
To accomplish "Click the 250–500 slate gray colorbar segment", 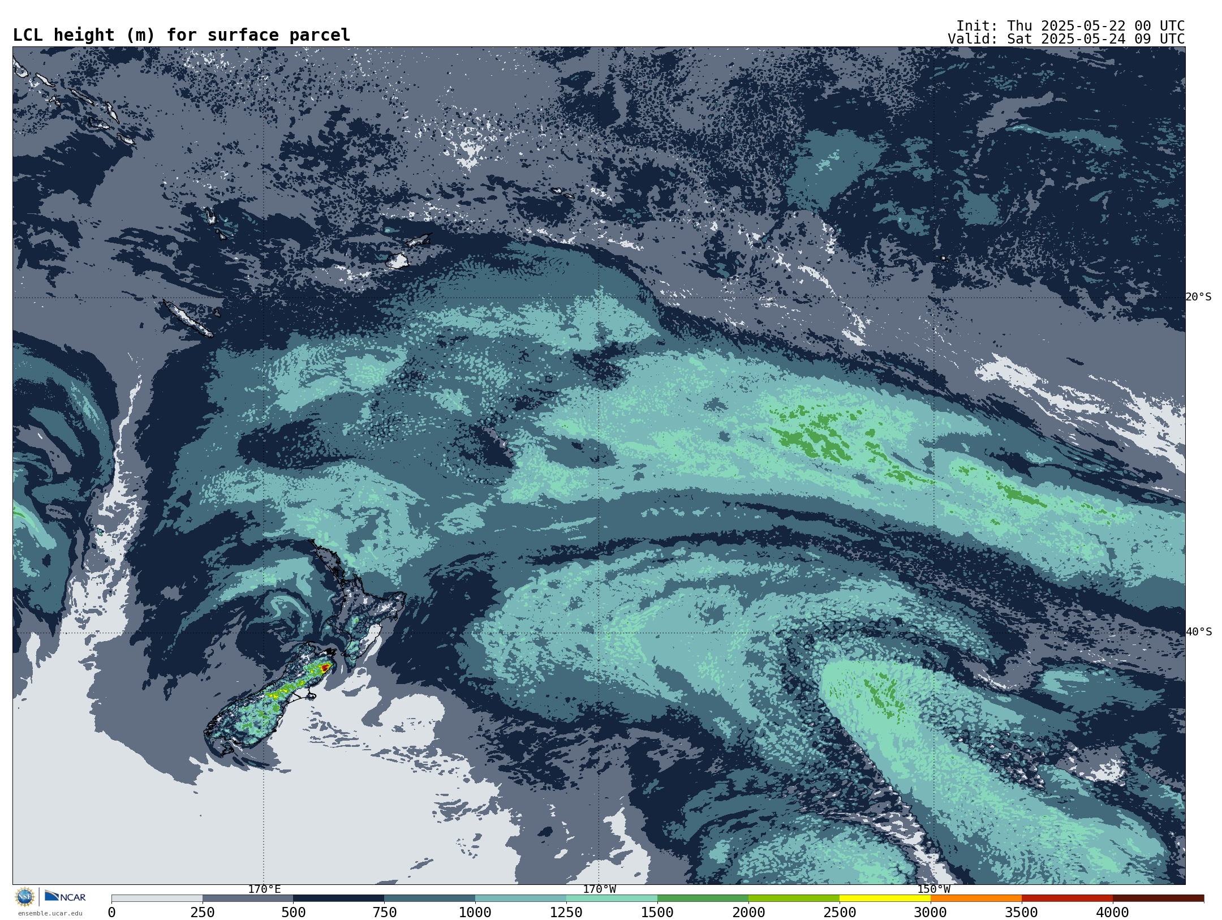I will coord(248,898).
